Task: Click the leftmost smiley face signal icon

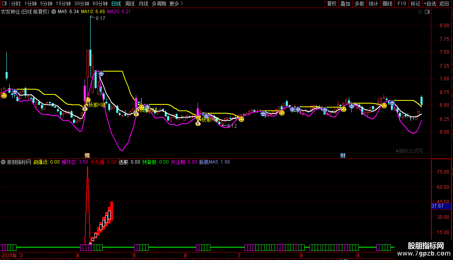Action: coord(4,96)
